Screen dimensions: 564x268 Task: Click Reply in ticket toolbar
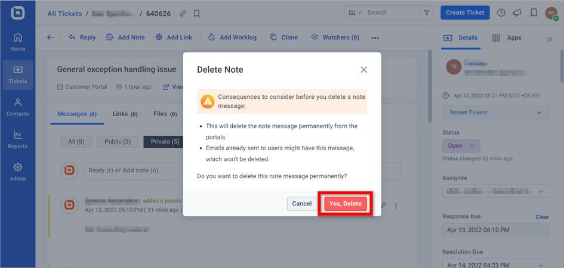82,38
